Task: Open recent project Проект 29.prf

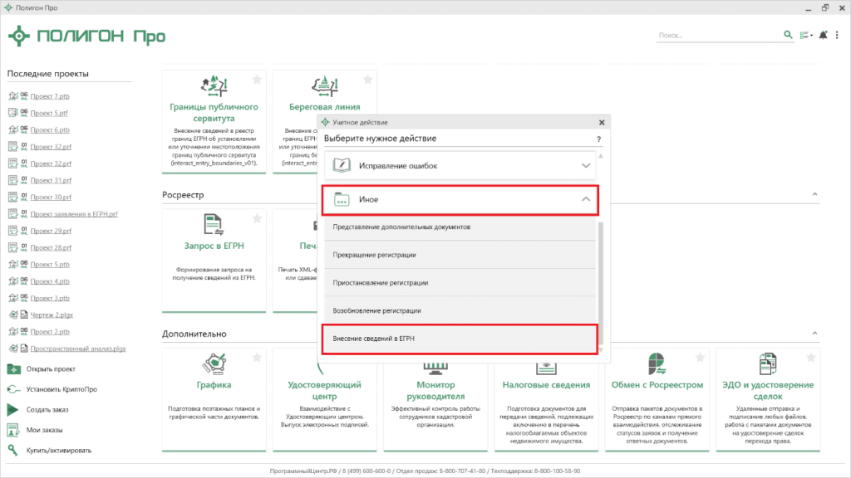Action: pos(51,231)
